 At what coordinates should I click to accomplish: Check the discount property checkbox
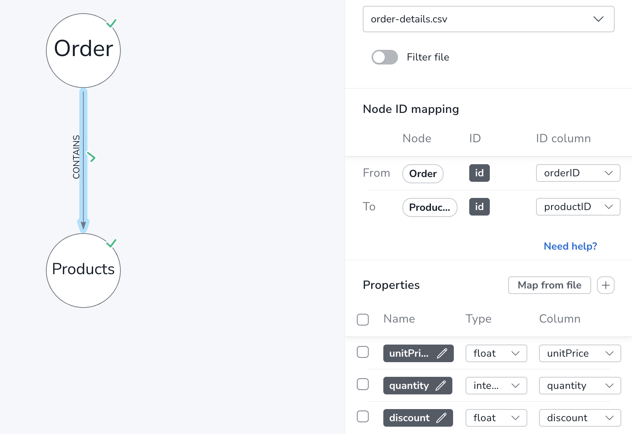(x=363, y=416)
